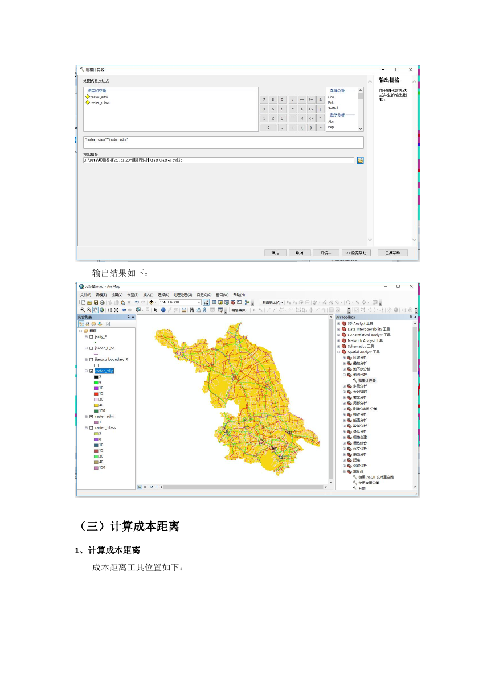The image size is (495, 699).
Task: Click the Fixed Zoom In icon
Action: click(108, 310)
